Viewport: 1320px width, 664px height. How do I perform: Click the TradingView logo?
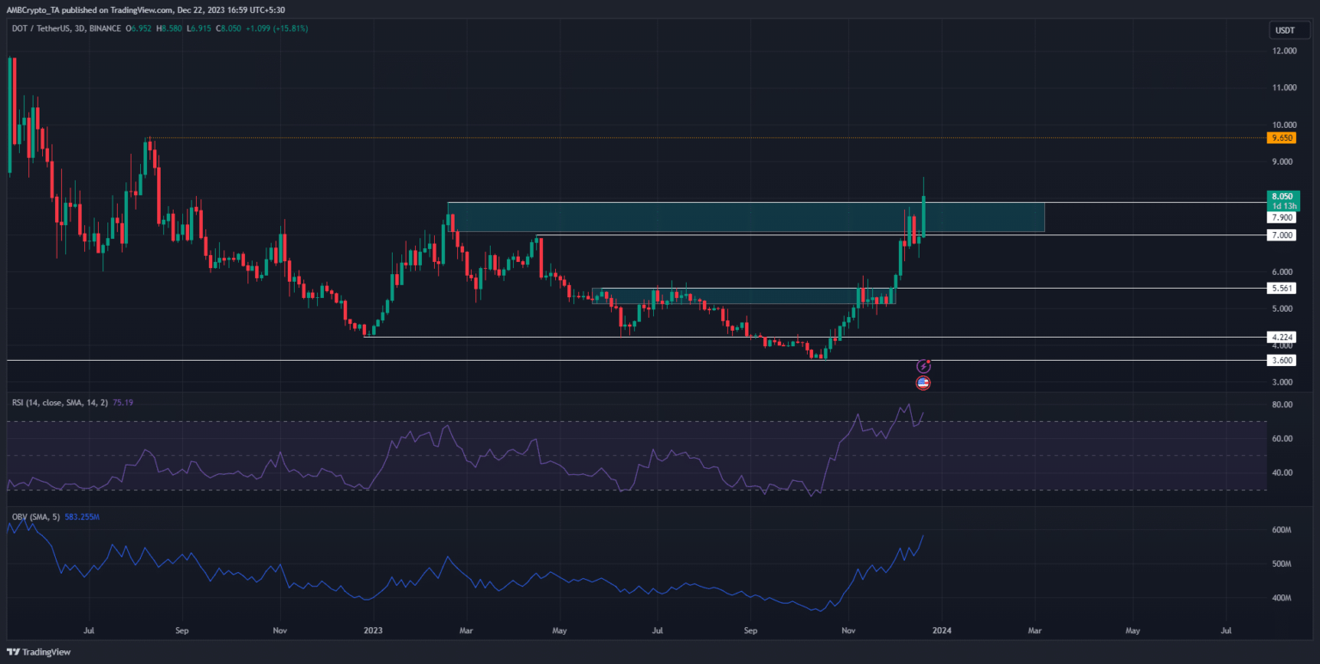pos(41,652)
